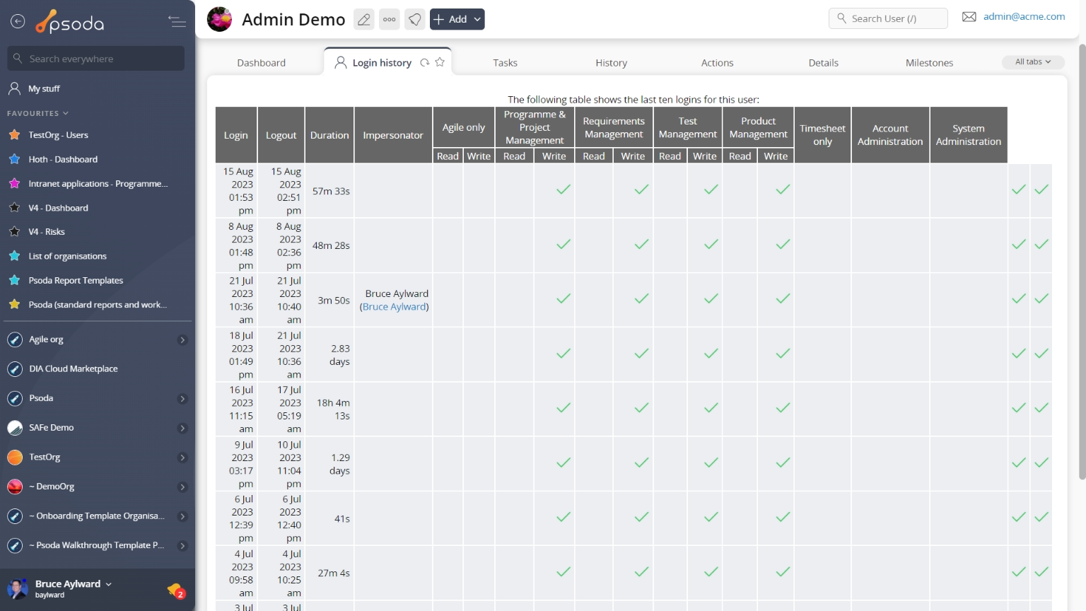This screenshot has width=1086, height=611.
Task: Click the pencil edit icon next to Admin Demo
Action: [364, 19]
